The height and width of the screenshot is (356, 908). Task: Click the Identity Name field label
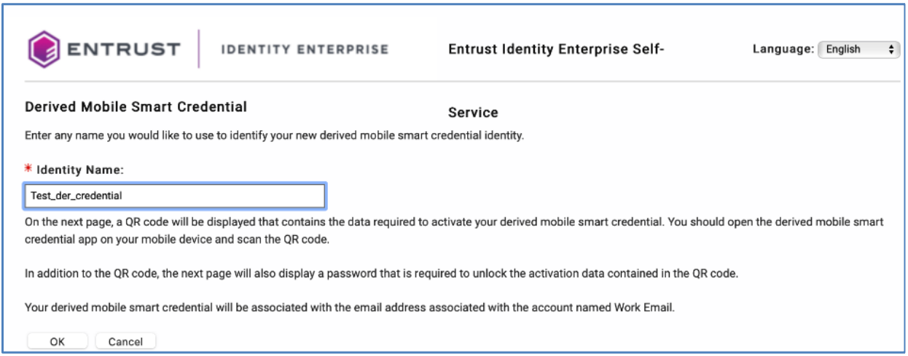(x=80, y=169)
